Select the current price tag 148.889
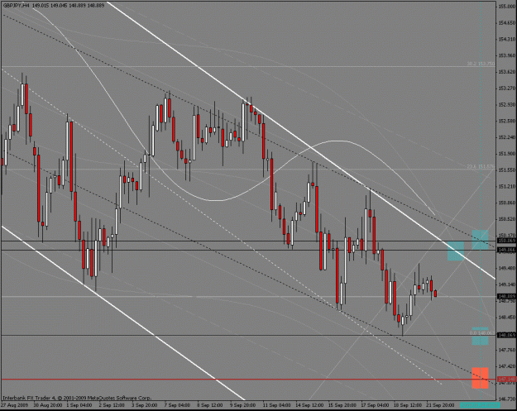The height and width of the screenshot is (411, 517). pos(507,296)
